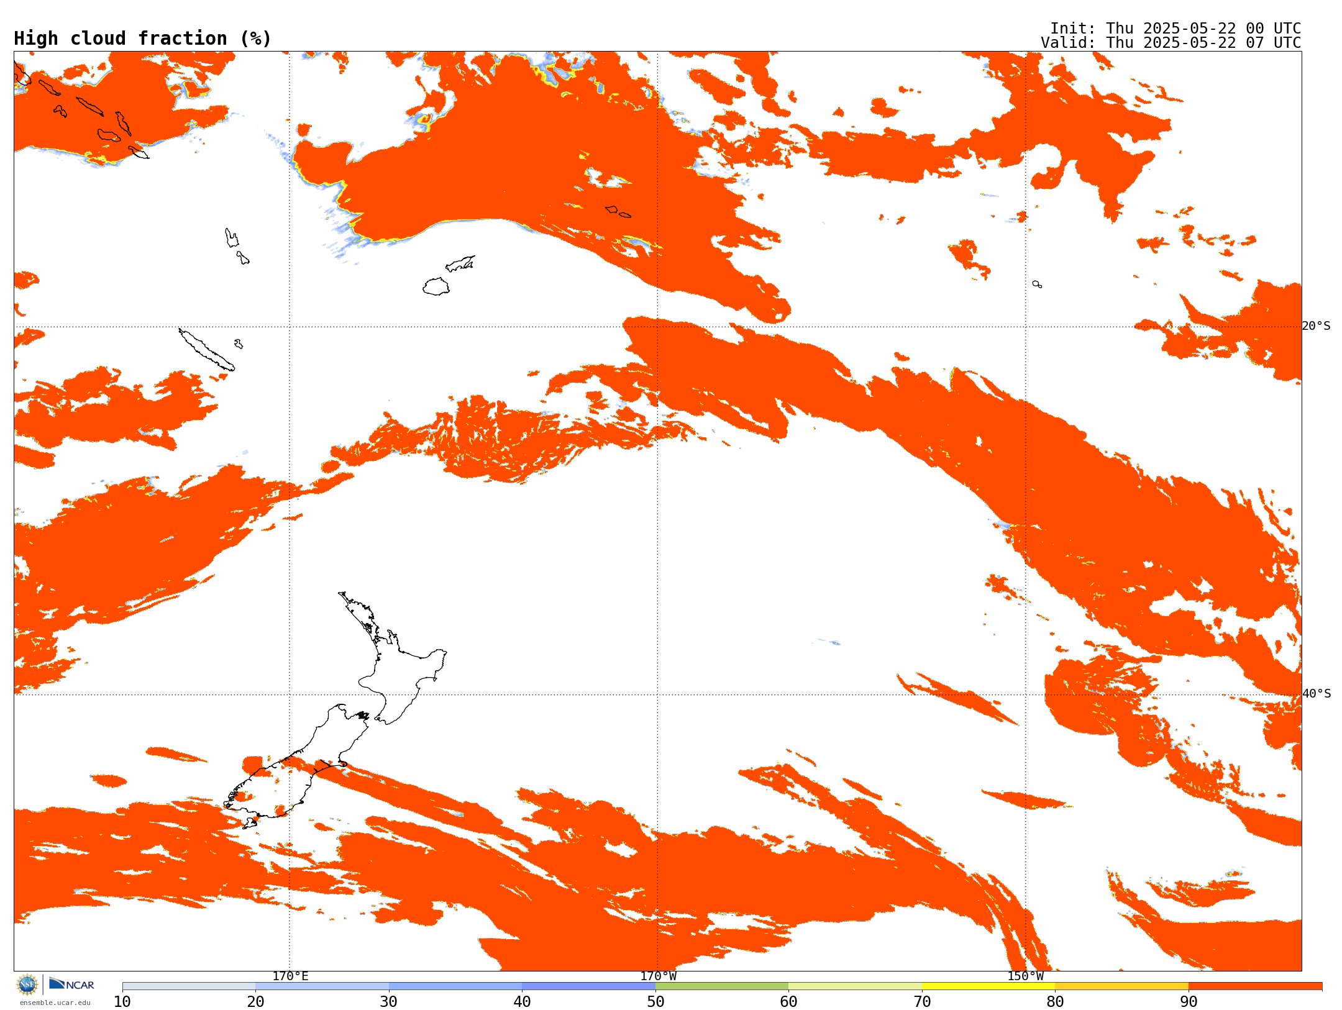Click the colorbar tick label 50
Viewport: 1342px width, 1010px height.
[x=655, y=1002]
